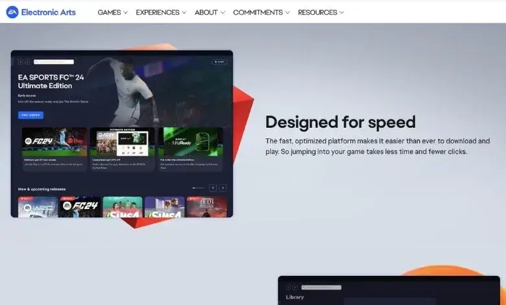Click the search field in lower Library preview
The image size is (506, 305).
coord(321,287)
